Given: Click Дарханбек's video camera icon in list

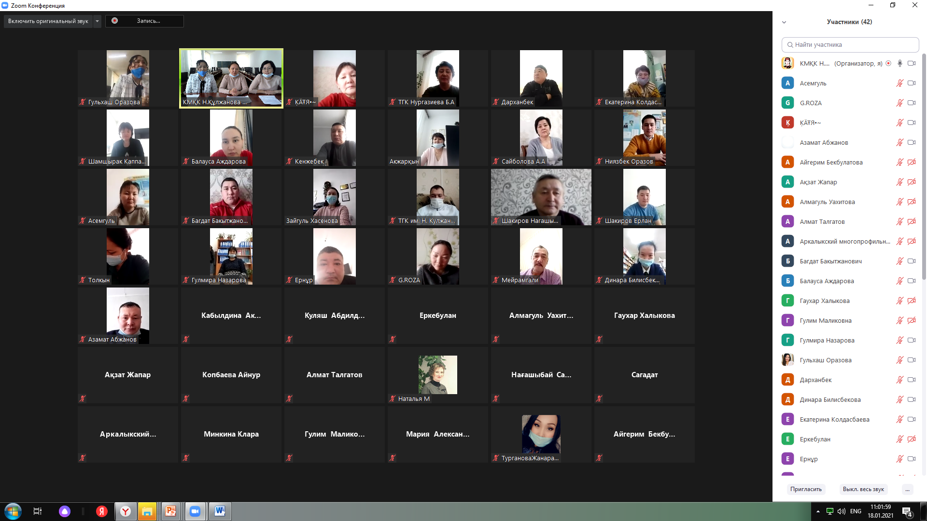Looking at the screenshot, I should pos(911,380).
